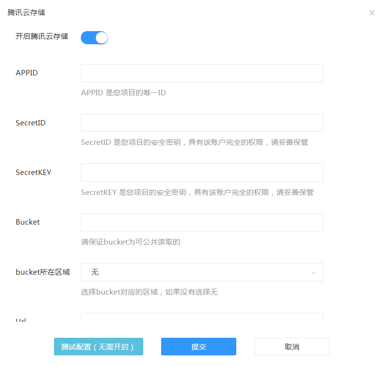This screenshot has height=367, width=376.
Task: Click the hint text 'APPID 是您项目的唯一ID'
Action: pos(124,93)
